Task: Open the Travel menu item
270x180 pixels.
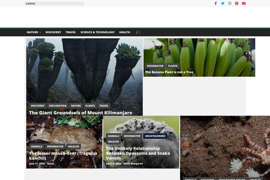Action: (71, 32)
